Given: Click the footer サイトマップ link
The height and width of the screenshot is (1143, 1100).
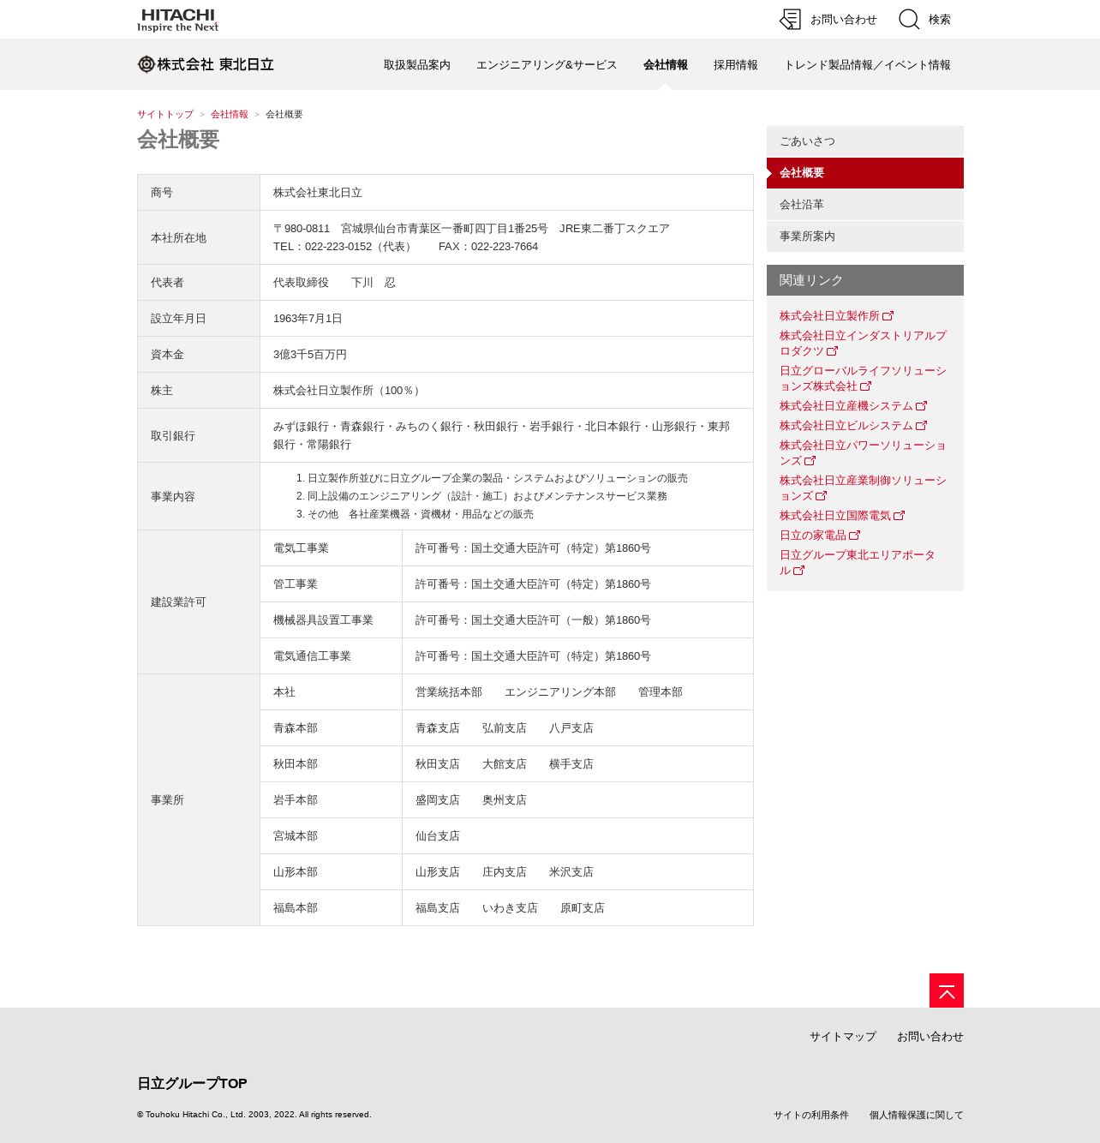Looking at the screenshot, I should click(843, 1037).
